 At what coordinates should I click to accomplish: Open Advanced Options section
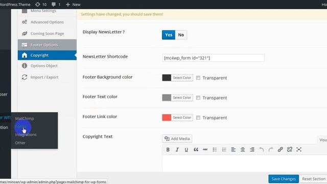click(x=47, y=22)
